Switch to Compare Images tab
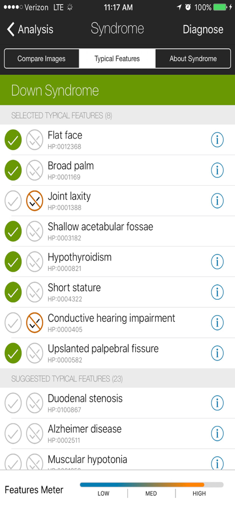Image resolution: width=235 pixels, height=509 pixels. click(x=42, y=59)
